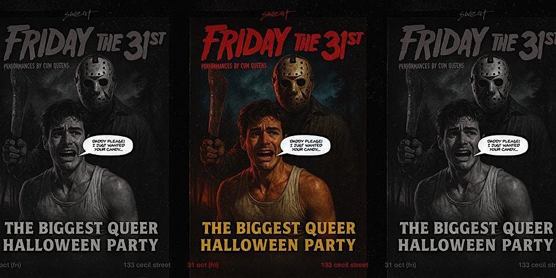Open the red "31 oct (fri)" date text

click(x=203, y=265)
